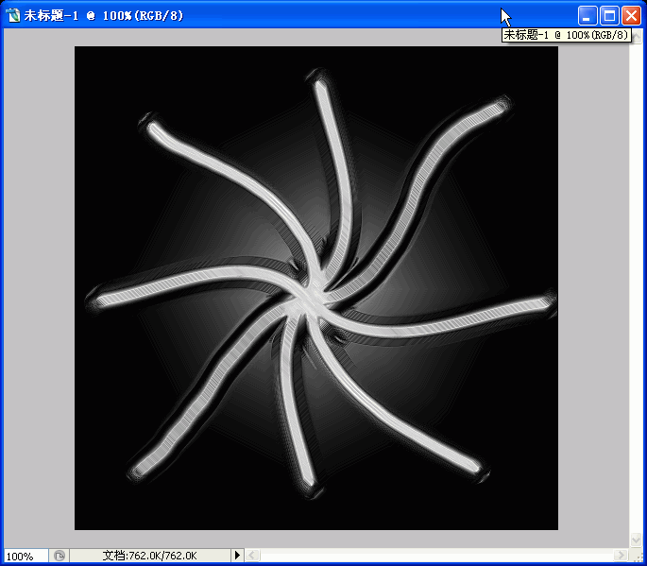
Task: Click the horizontal scrollbar left arrow
Action: coord(253,556)
